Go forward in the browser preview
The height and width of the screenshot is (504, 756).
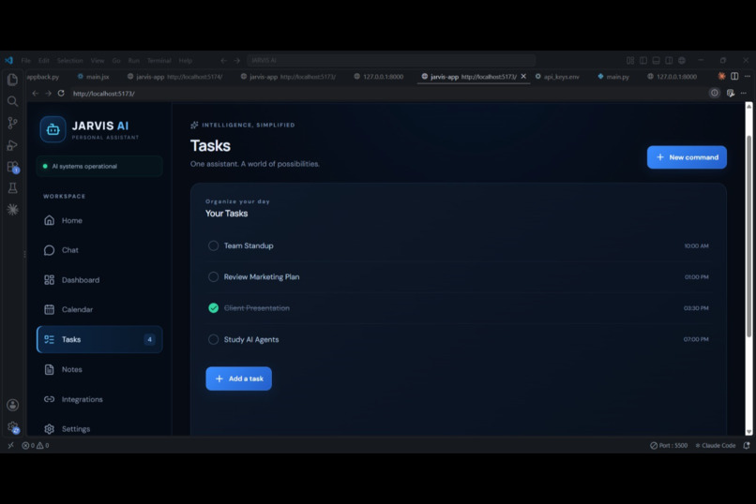click(x=48, y=94)
